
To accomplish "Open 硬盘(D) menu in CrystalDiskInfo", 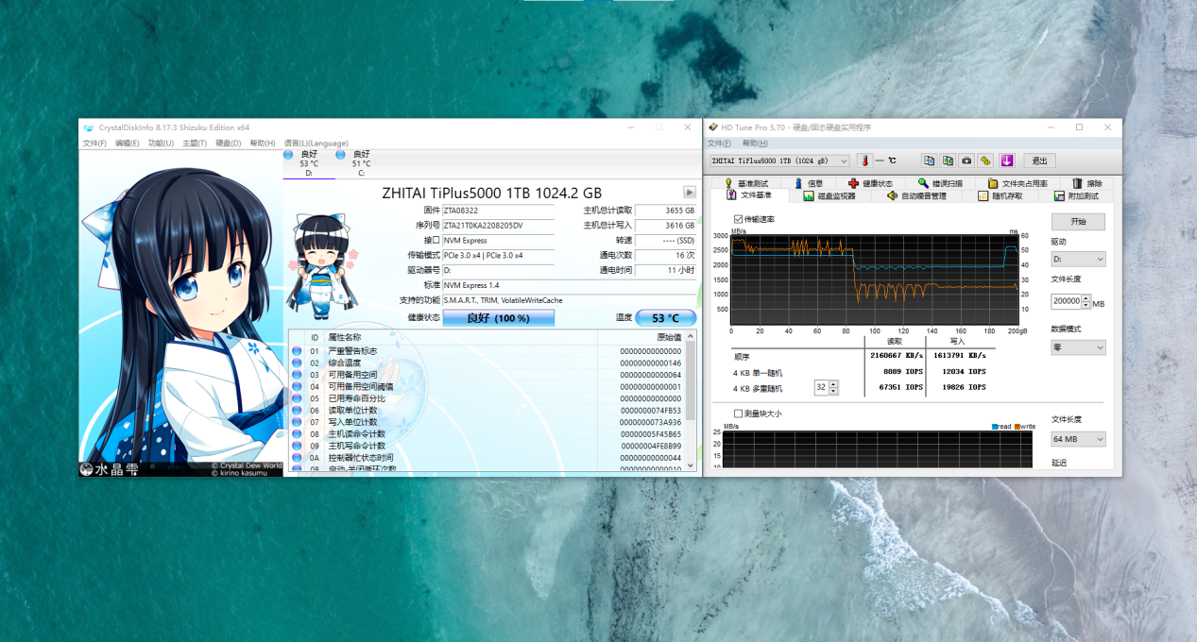I will (x=228, y=144).
